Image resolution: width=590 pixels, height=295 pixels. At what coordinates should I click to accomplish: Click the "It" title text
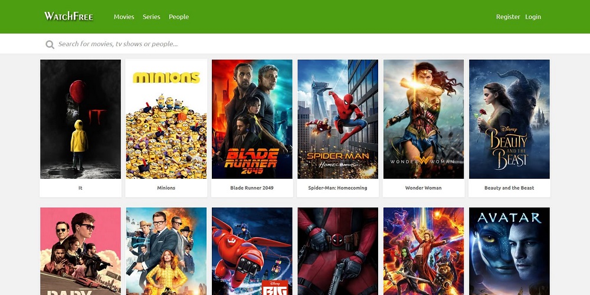point(80,188)
